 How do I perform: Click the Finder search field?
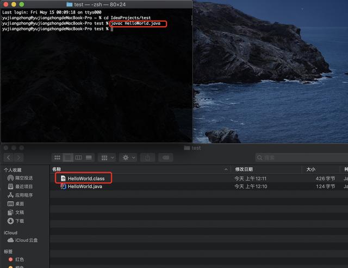click(301, 158)
